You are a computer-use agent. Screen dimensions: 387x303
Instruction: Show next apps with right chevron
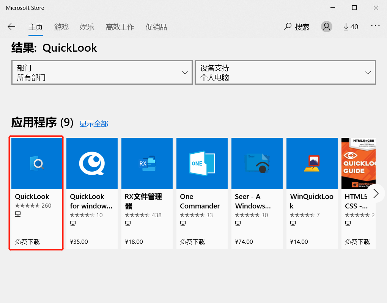(x=376, y=193)
